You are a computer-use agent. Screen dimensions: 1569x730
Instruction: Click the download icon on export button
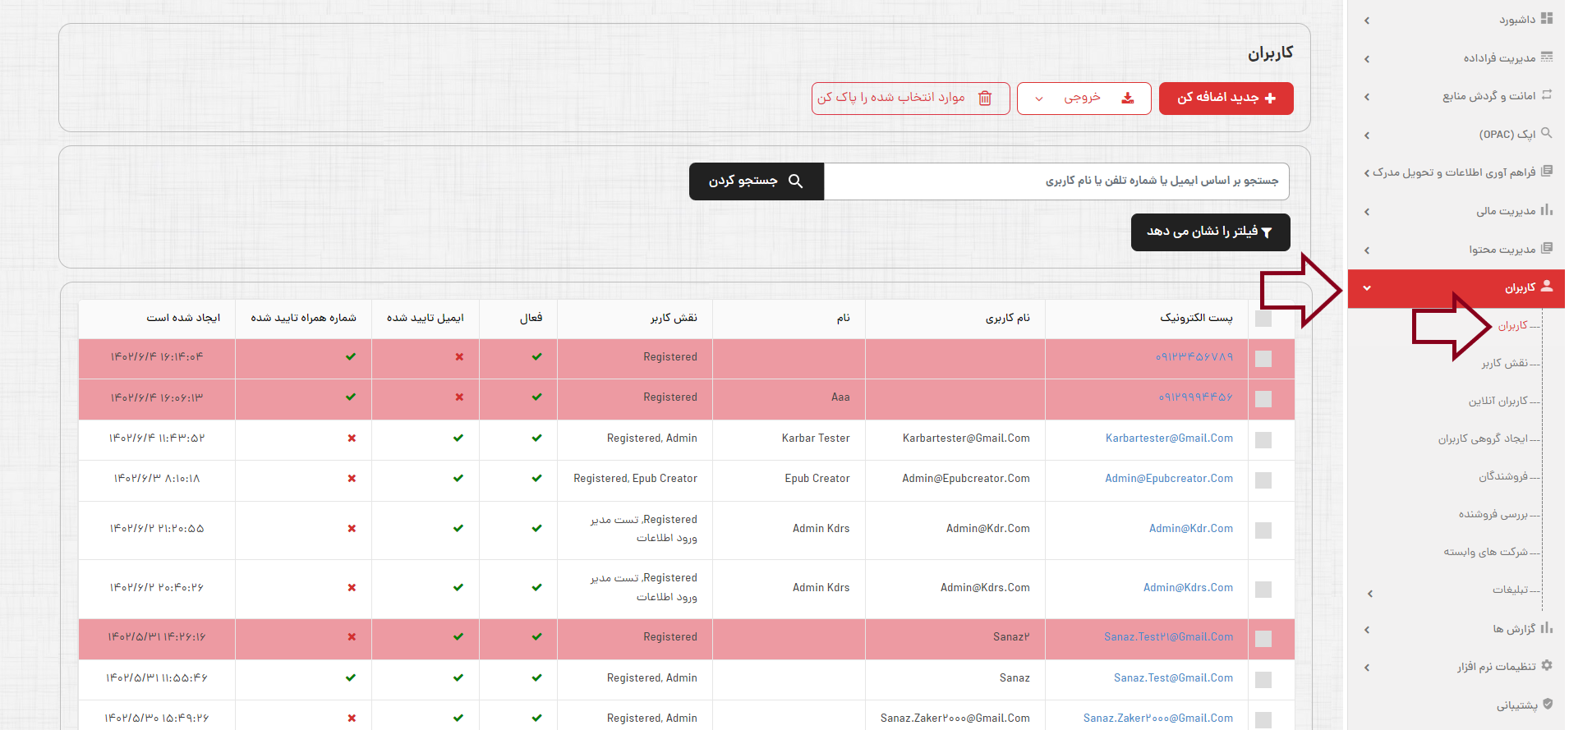(1128, 99)
